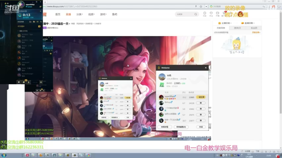
Task: Click the 开播 start-streaming icon
Action: (x=217, y=14)
